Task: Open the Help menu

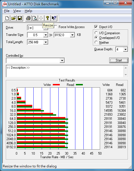Action: pos(28,11)
